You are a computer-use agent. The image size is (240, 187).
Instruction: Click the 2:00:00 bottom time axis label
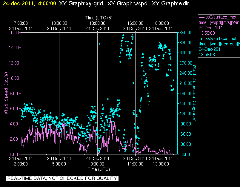21,164
